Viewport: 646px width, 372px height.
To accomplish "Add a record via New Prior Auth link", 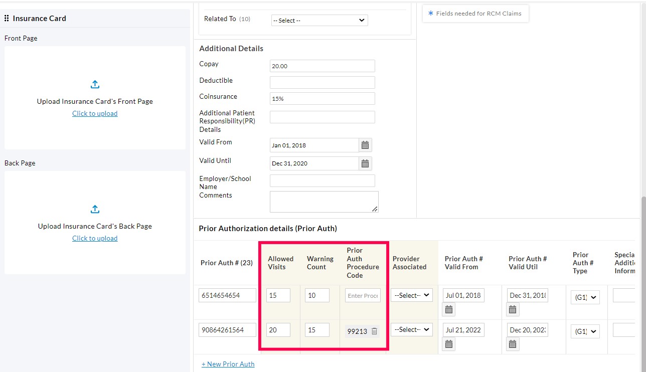I will pyautogui.click(x=228, y=363).
